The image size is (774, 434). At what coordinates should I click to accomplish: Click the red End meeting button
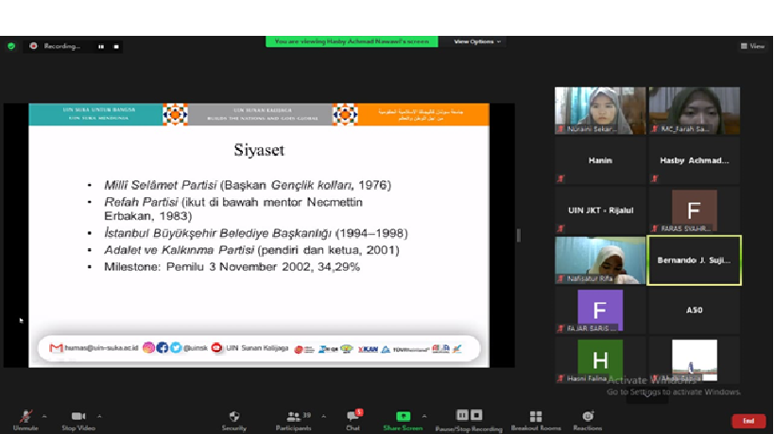pyautogui.click(x=748, y=421)
